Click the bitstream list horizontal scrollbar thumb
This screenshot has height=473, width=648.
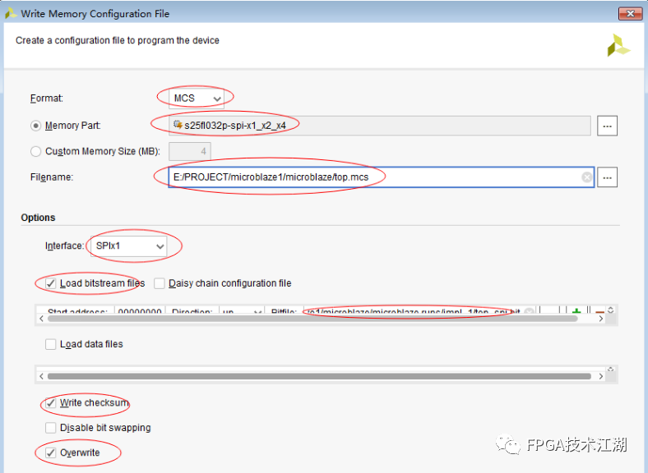click(312, 319)
